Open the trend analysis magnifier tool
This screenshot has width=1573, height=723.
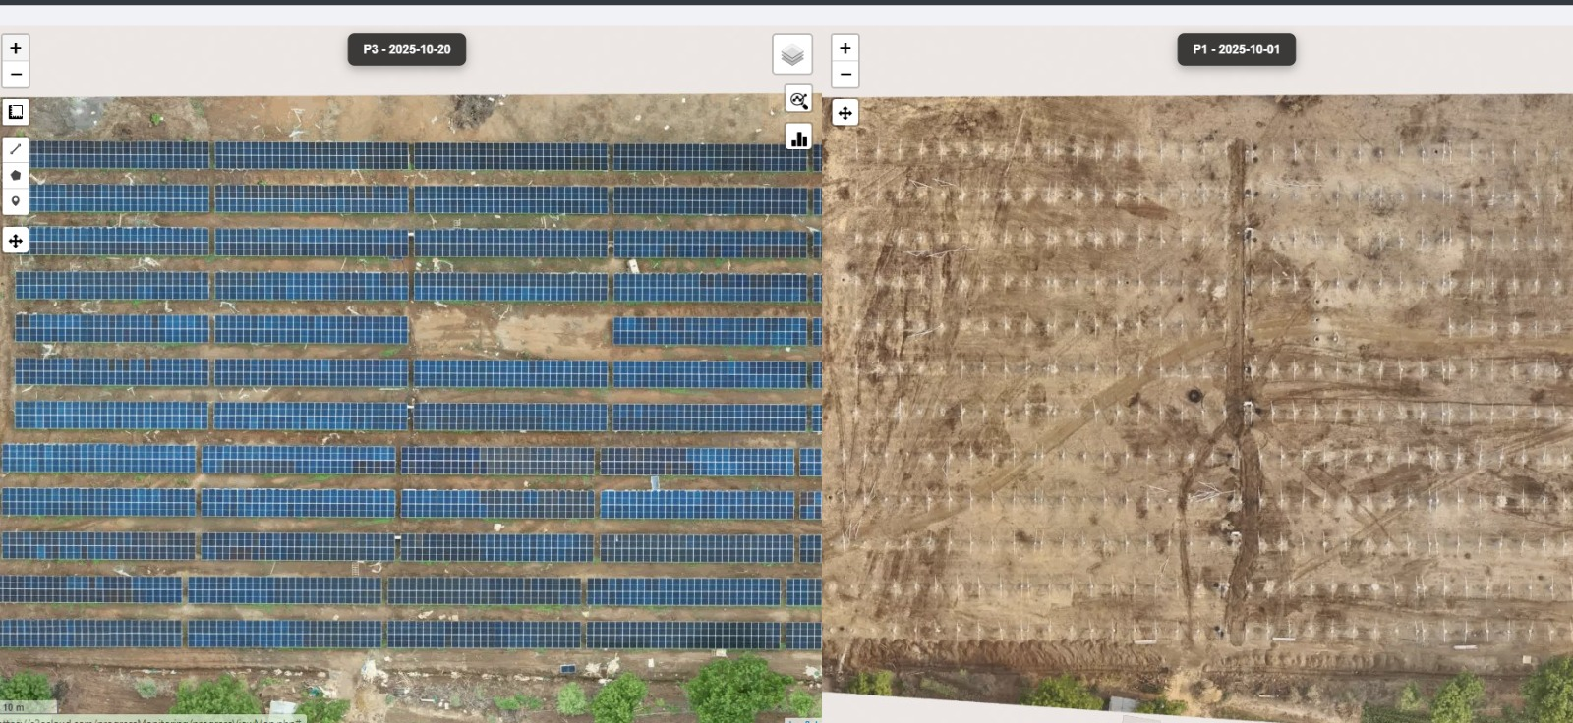(x=798, y=99)
